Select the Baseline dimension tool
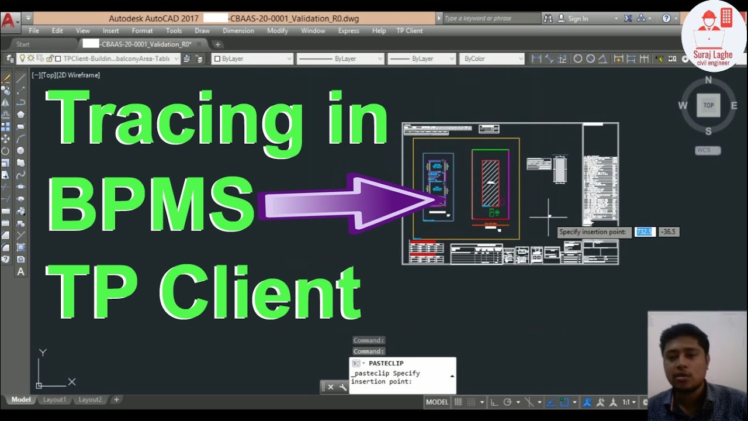748x421 pixels. pos(631,58)
